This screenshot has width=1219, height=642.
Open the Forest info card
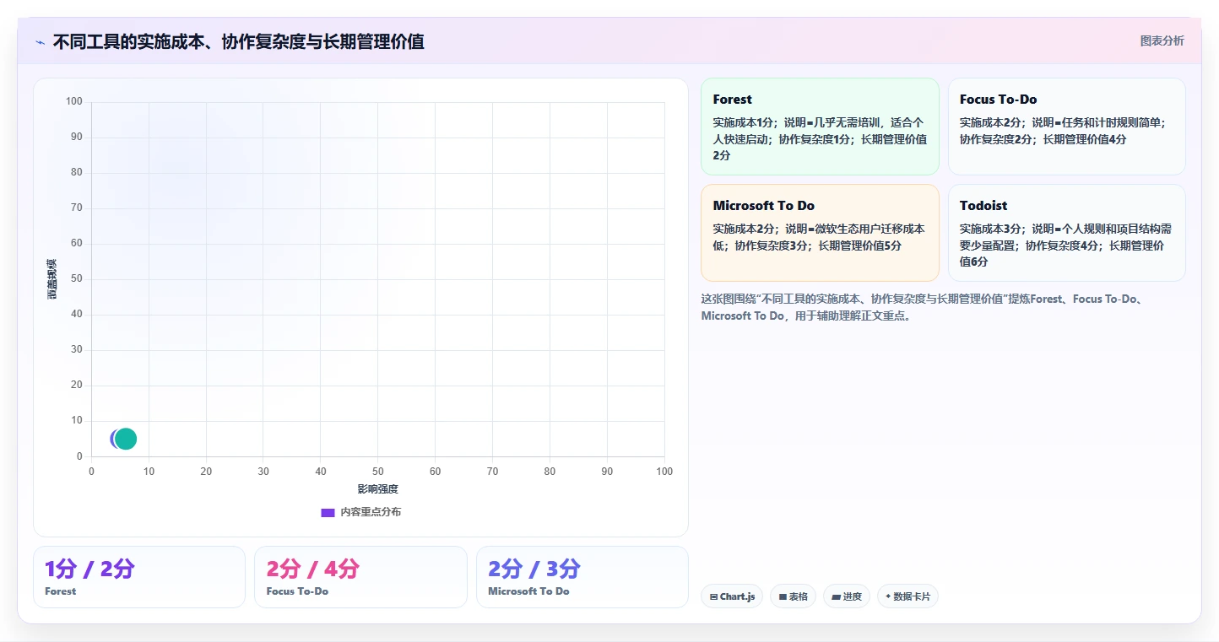(820, 127)
